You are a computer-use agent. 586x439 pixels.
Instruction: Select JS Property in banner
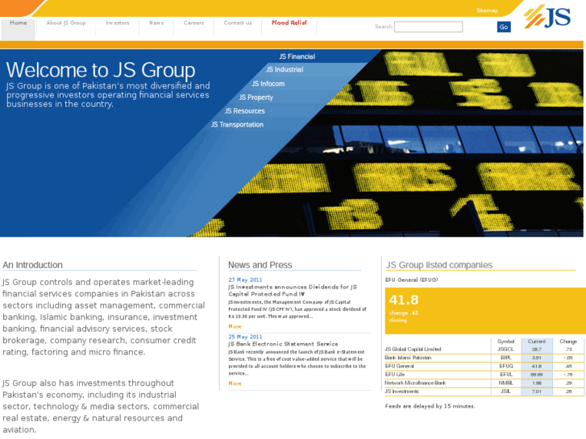[x=256, y=97]
